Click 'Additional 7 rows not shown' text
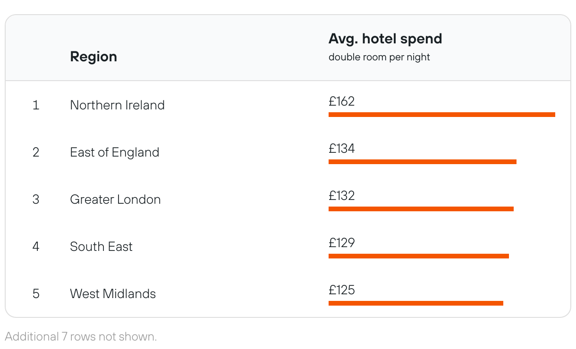Screen dimensions: 576x349 [x=81, y=337]
